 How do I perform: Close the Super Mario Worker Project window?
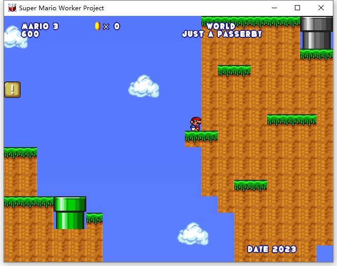[x=321, y=8]
